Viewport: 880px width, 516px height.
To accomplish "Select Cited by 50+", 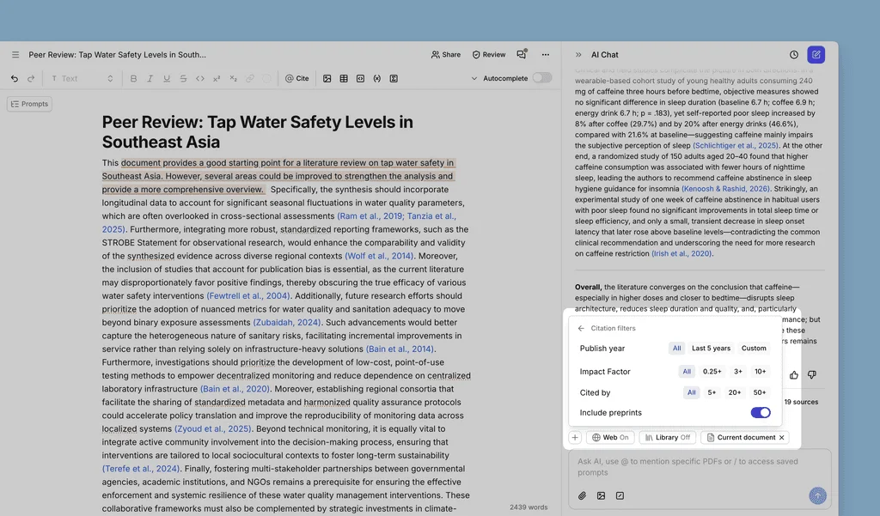I will [x=760, y=392].
